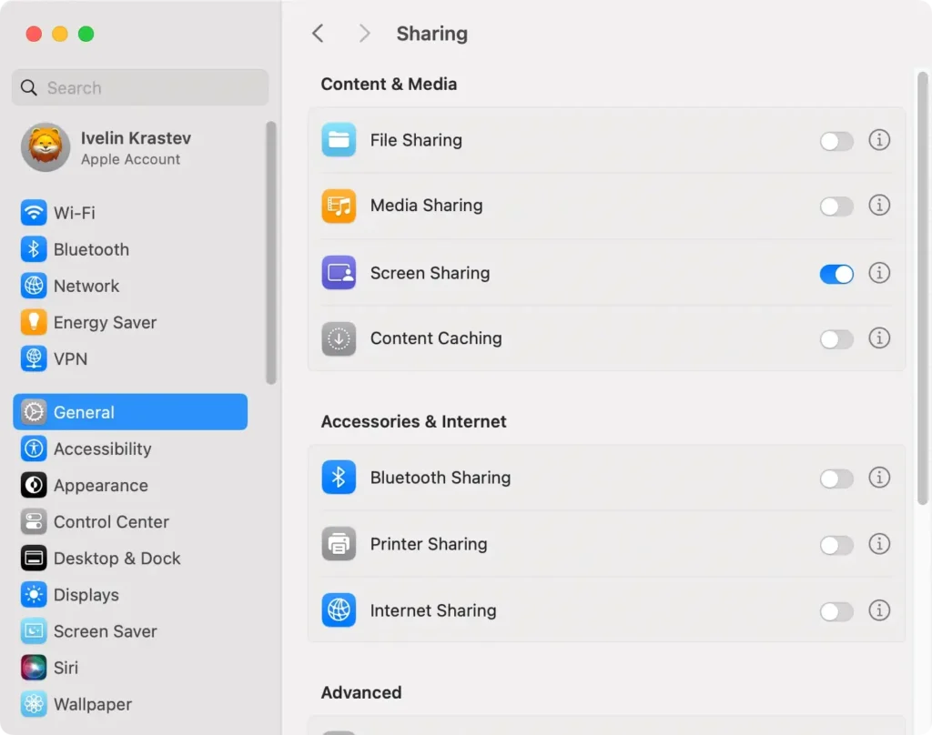
Task: Click the File Sharing folder icon
Action: click(x=339, y=140)
